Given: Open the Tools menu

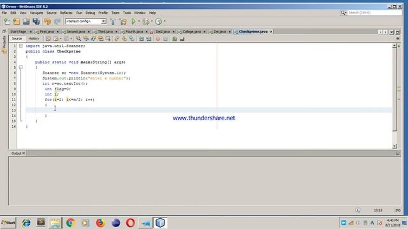Looking at the screenshot, I should tap(127, 13).
